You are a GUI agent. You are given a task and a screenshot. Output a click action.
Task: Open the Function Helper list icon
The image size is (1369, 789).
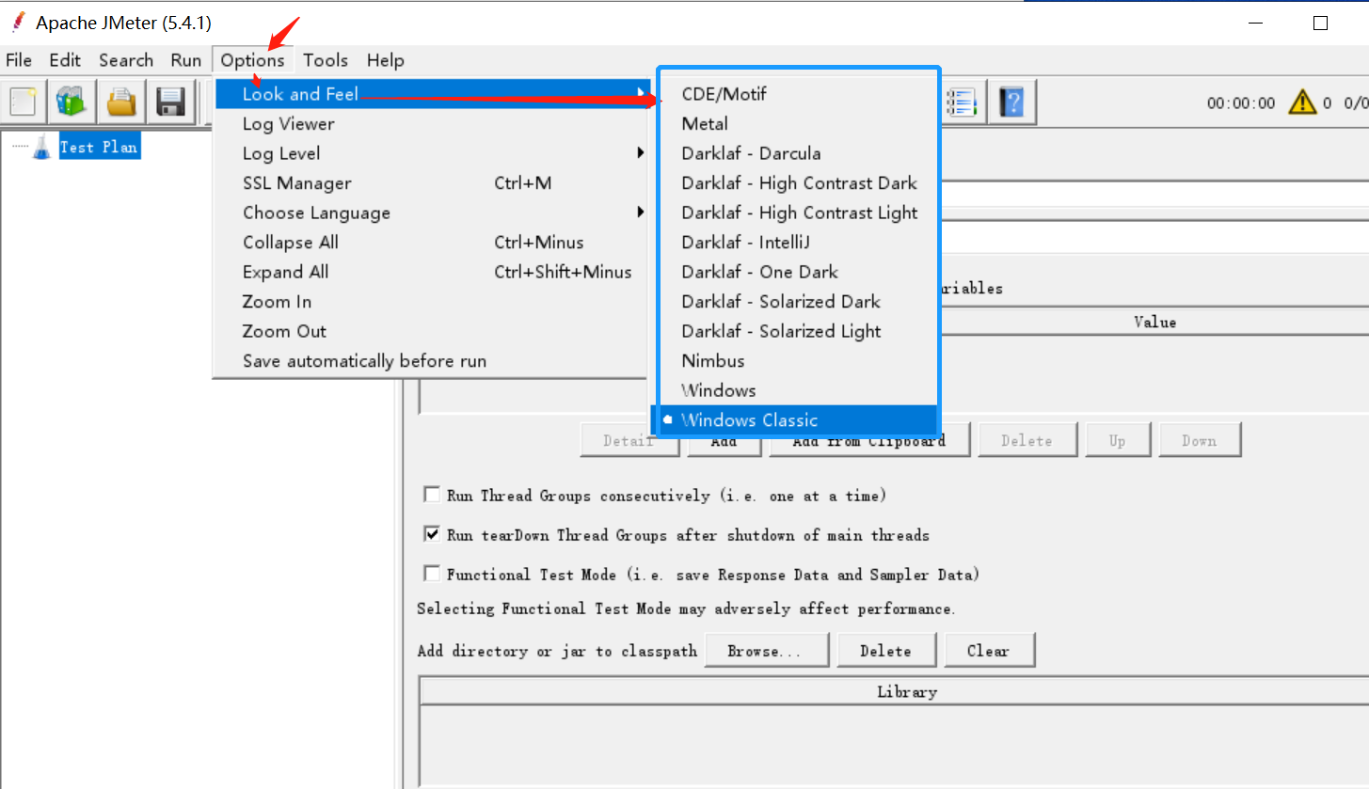tap(963, 102)
